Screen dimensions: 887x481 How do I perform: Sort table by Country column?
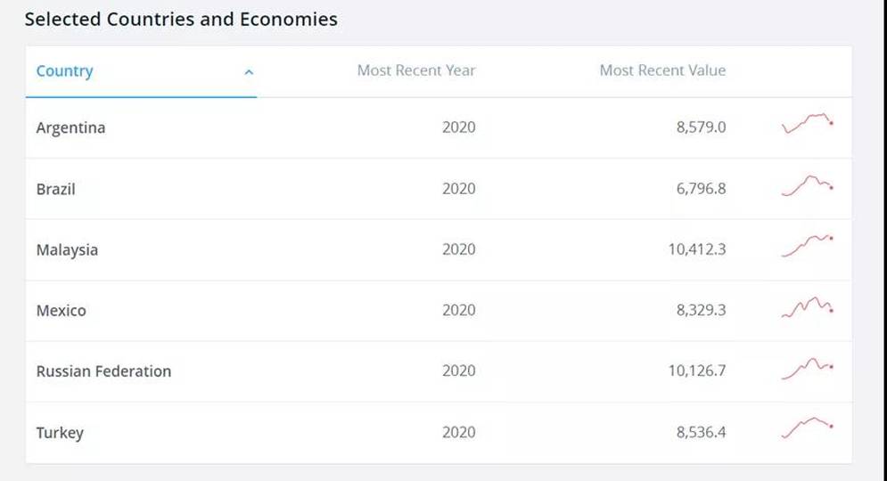64,71
